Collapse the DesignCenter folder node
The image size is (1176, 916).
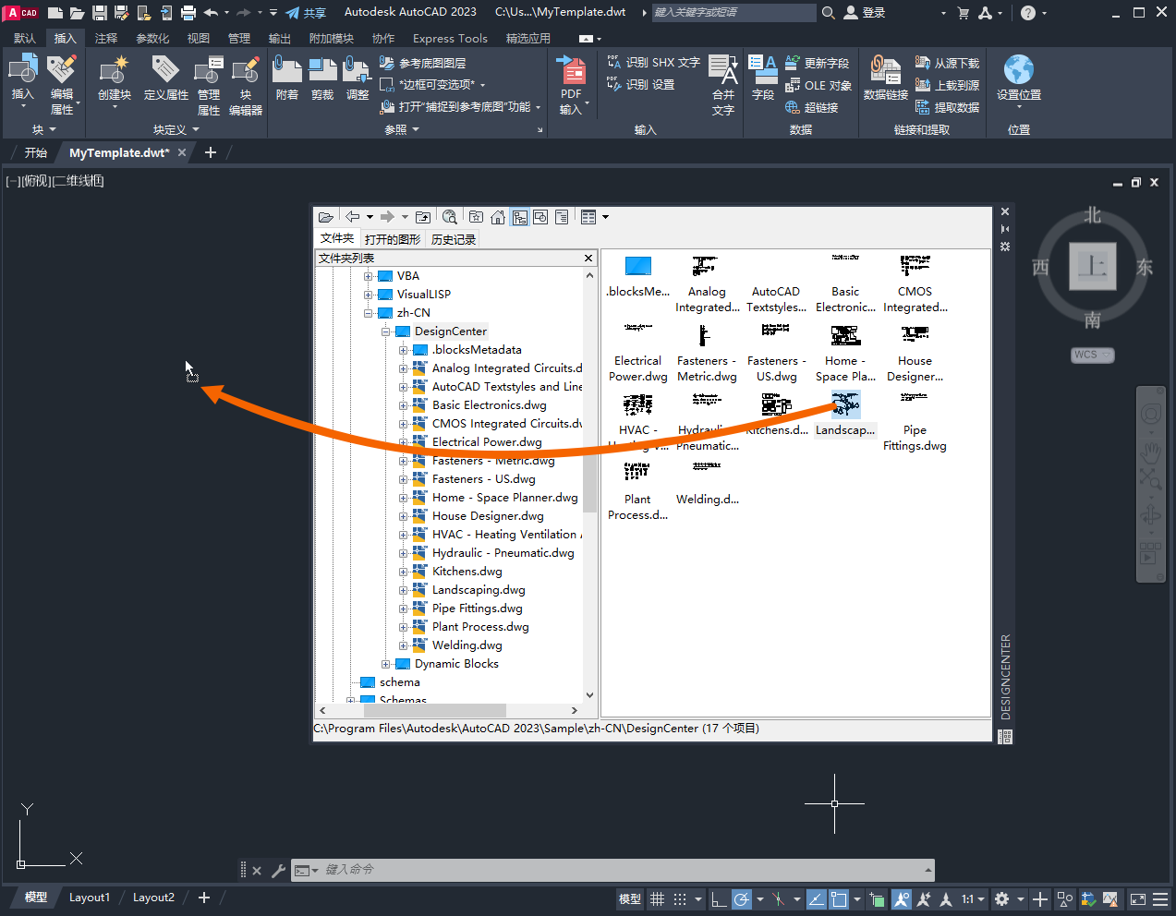pos(385,331)
